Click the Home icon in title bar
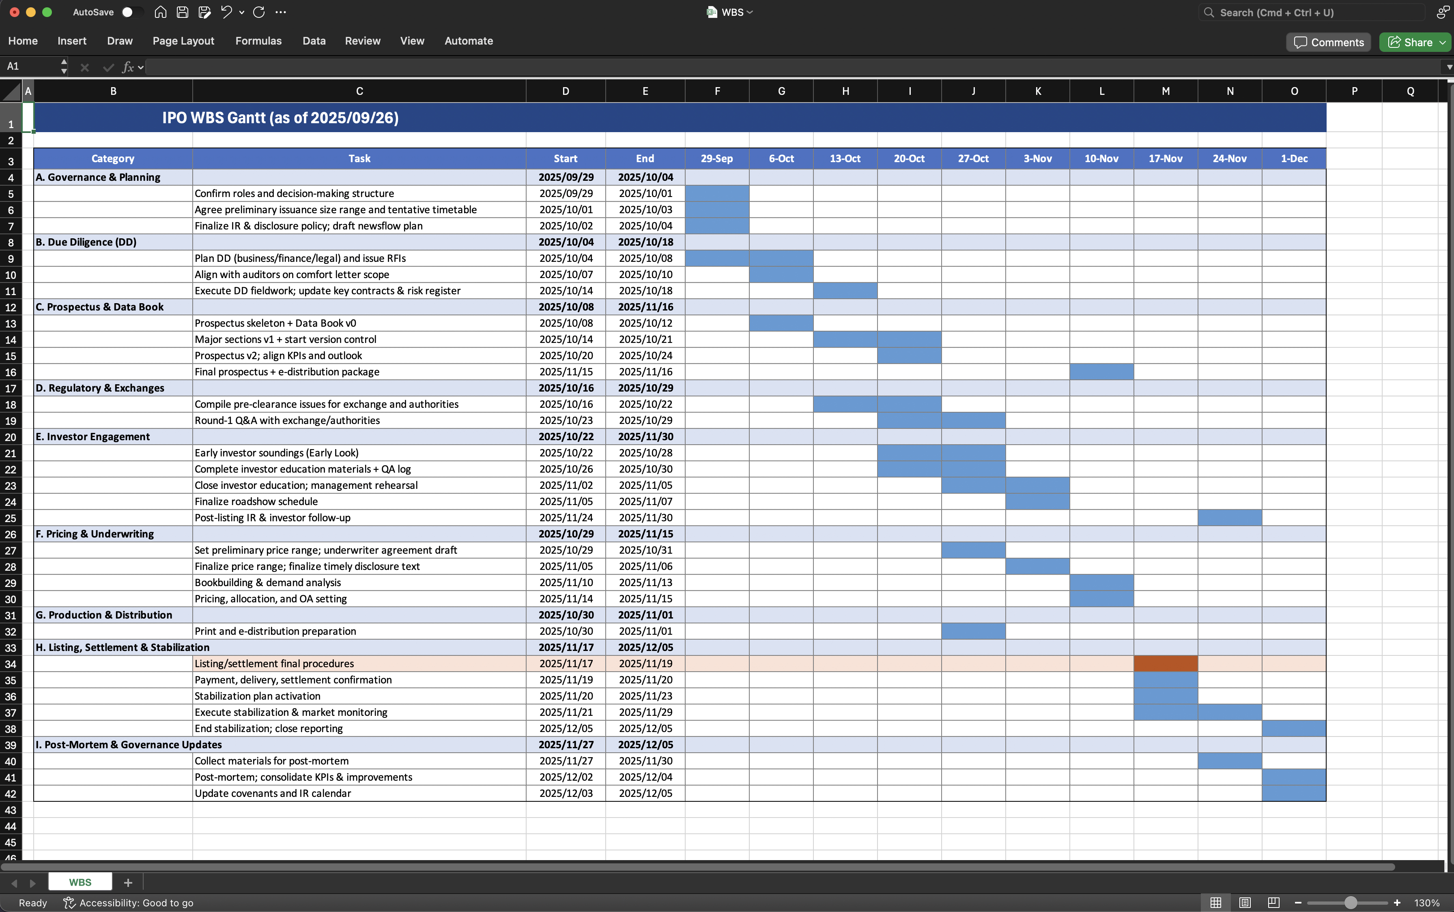 tap(161, 12)
